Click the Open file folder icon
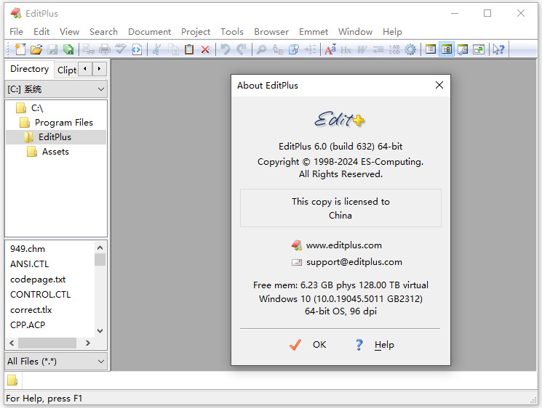Screen dimensions: 542x408 click(36, 49)
